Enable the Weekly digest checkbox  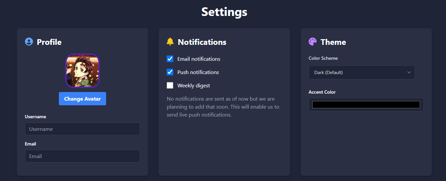pos(170,85)
